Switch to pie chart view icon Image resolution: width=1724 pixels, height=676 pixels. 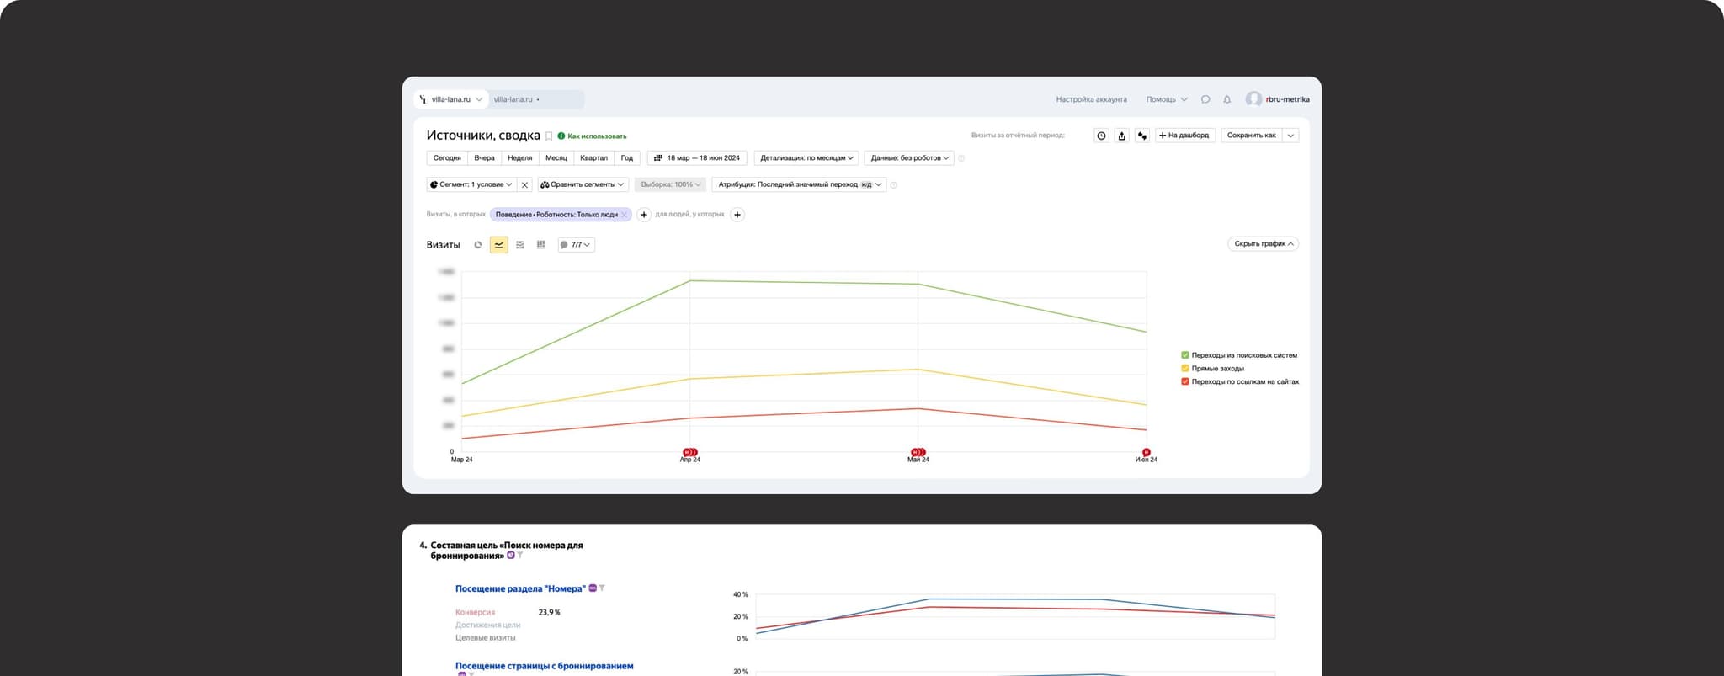click(x=478, y=245)
